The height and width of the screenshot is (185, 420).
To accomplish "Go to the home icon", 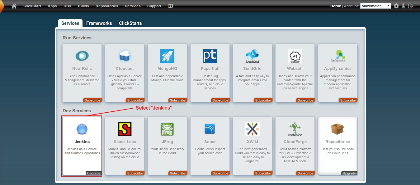I will pyautogui.click(x=14, y=6).
